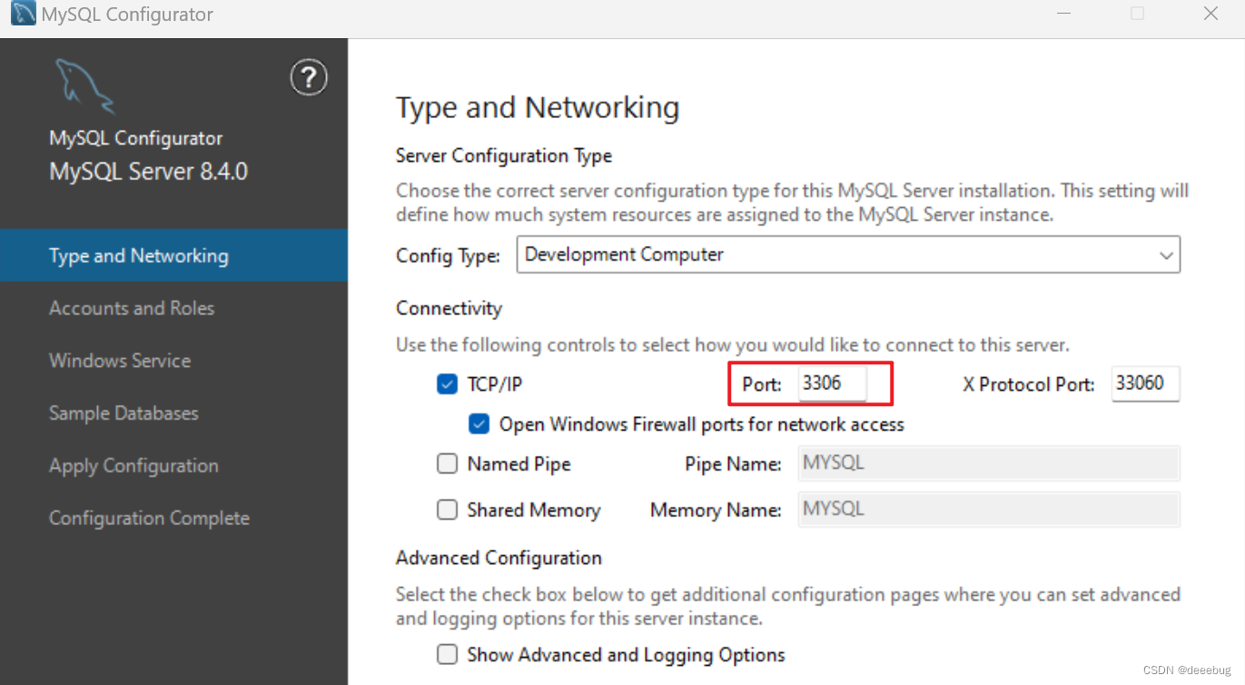Image resolution: width=1245 pixels, height=685 pixels.
Task: Click the MySQL dolphin logo in sidebar
Action: [84, 85]
